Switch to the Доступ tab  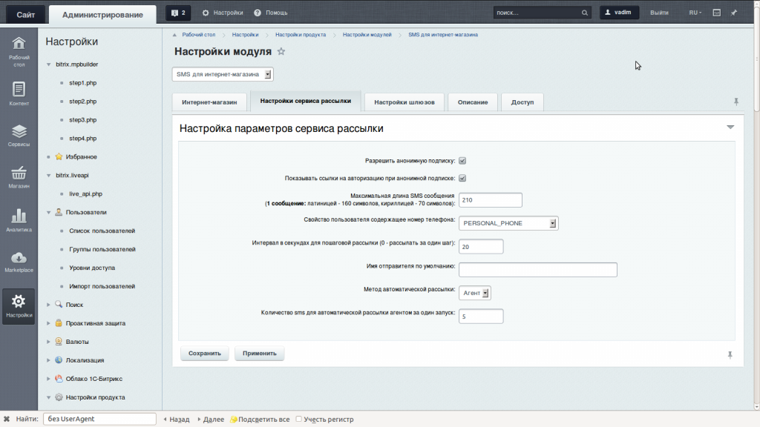tap(522, 102)
